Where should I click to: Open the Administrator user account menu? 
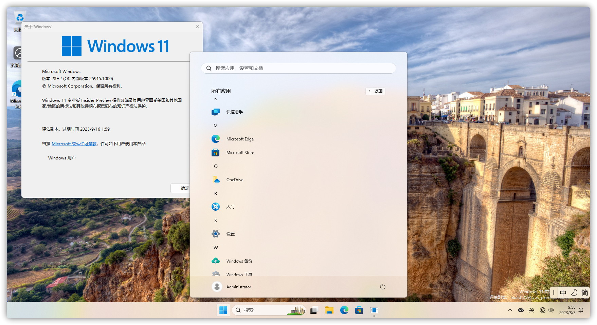(x=232, y=287)
